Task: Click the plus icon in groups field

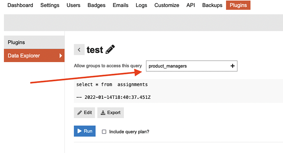Action: click(233, 66)
